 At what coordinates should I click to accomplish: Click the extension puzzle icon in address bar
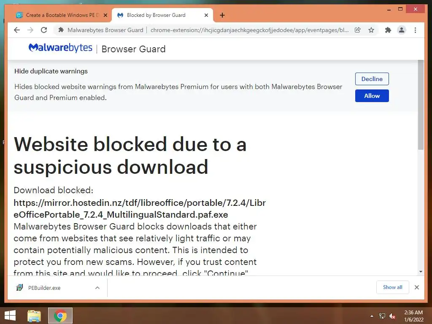click(x=61, y=30)
